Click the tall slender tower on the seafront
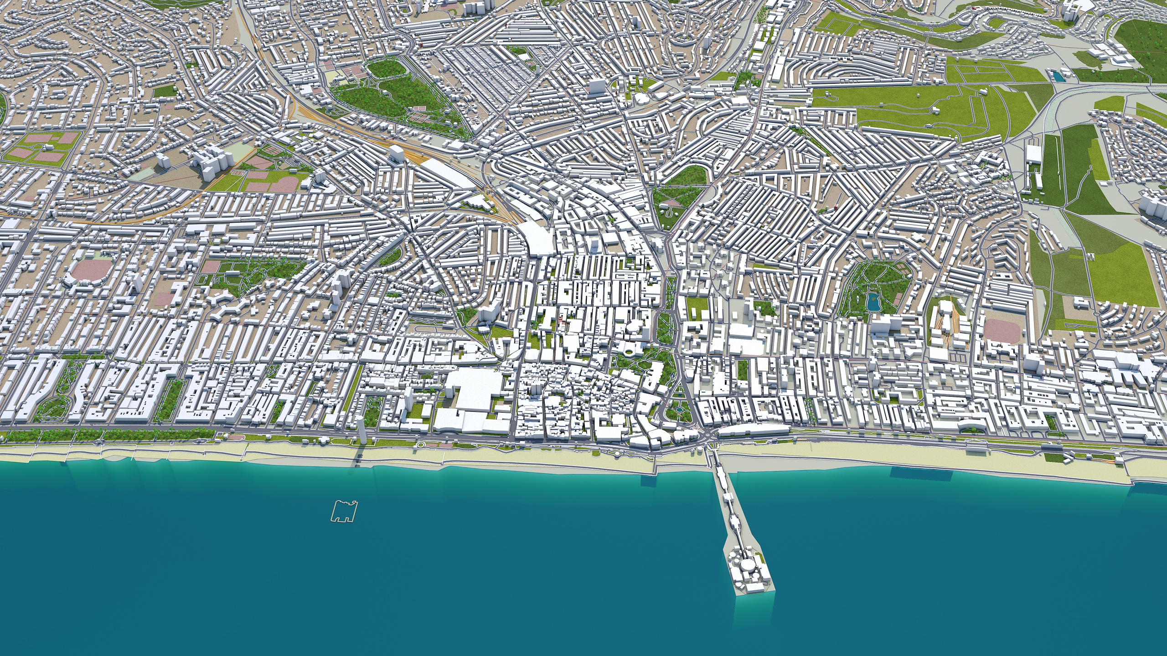 361,430
